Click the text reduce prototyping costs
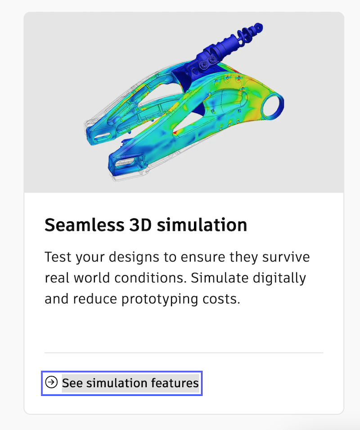 pos(157,299)
